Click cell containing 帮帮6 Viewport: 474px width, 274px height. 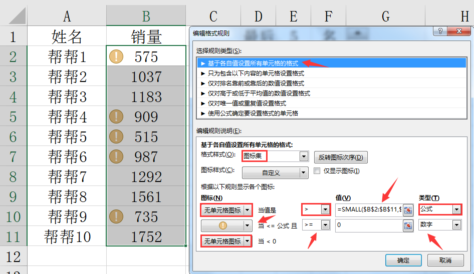(x=67, y=156)
